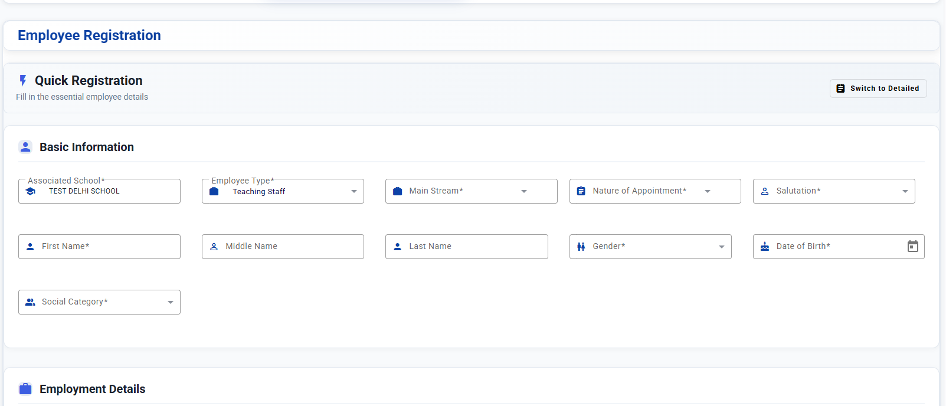Open the Salutation dropdown arrow
This screenshot has height=406, width=946.
click(905, 191)
